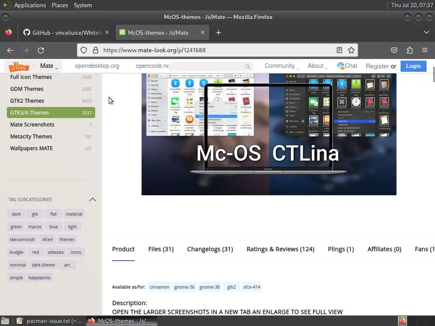Click the Firefox view icon beside the tabs
The width and height of the screenshot is (435, 326).
(x=8, y=32)
